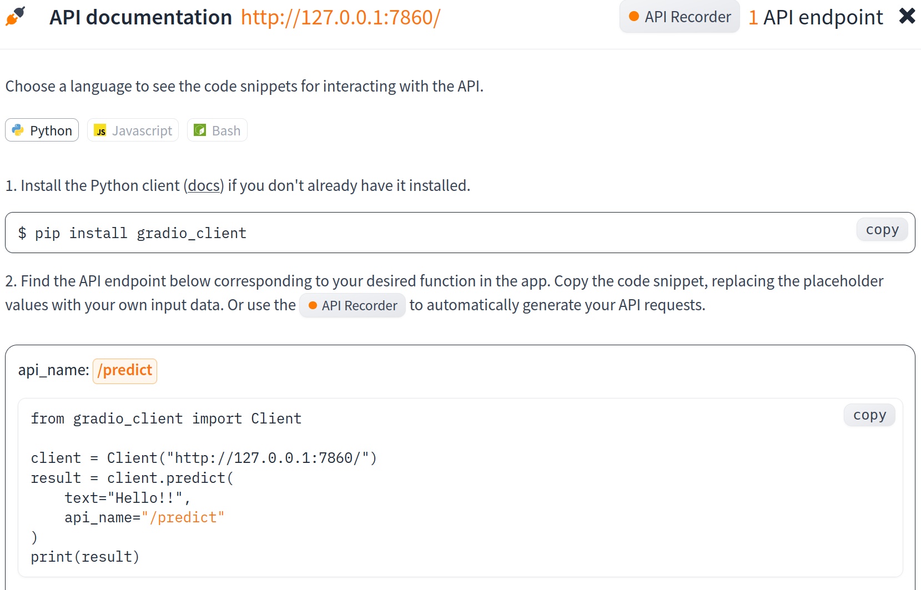
Task: Click the inline API Recorder badge in step 2
Action: (352, 305)
